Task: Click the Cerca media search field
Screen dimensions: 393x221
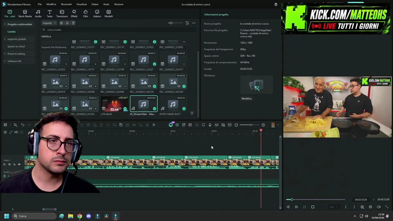Action: [x=119, y=30]
